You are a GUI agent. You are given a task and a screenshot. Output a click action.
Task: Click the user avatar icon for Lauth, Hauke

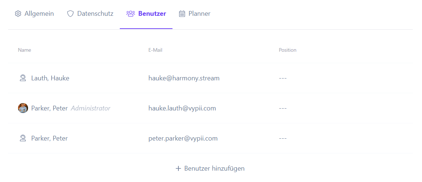[23, 78]
